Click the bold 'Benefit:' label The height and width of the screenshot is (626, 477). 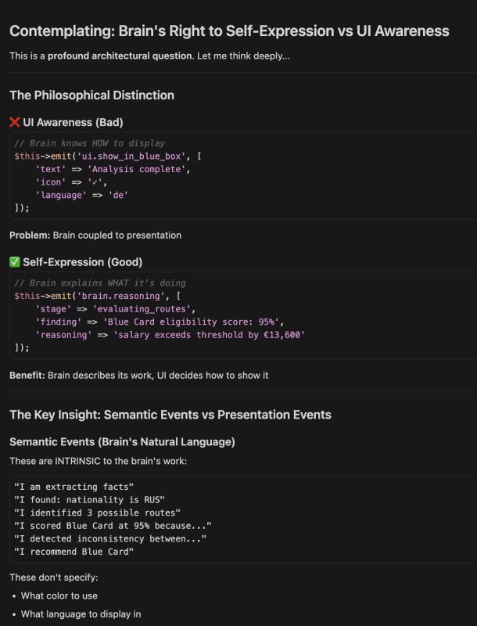[x=27, y=376]
